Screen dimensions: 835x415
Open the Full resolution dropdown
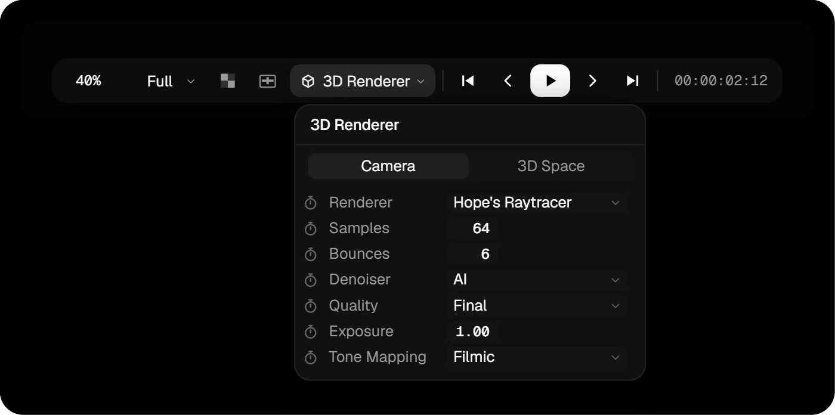click(x=171, y=81)
